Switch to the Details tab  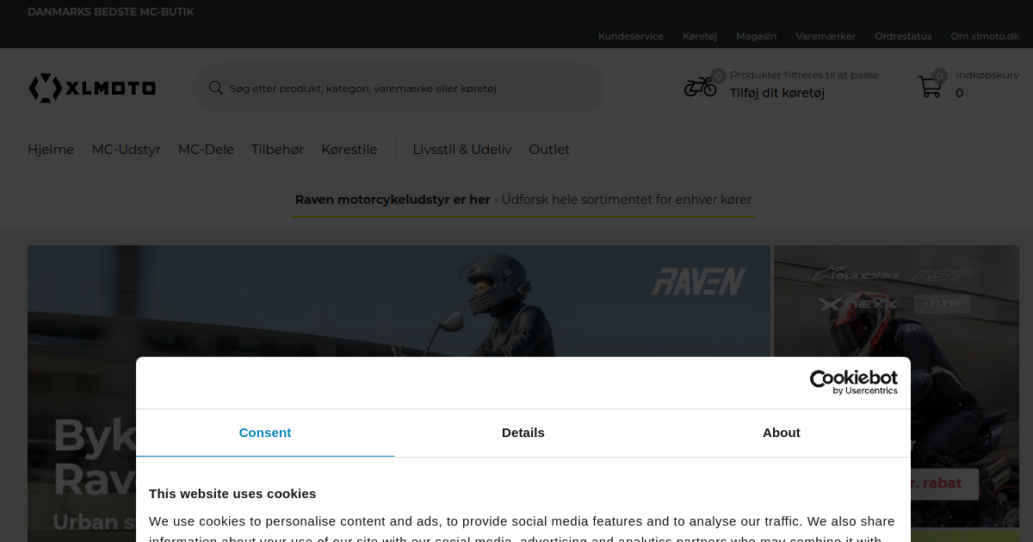pyautogui.click(x=523, y=433)
